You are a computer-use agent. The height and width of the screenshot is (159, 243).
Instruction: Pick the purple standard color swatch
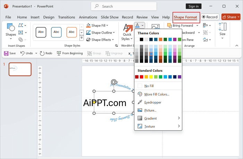pyautogui.click(x=179, y=77)
